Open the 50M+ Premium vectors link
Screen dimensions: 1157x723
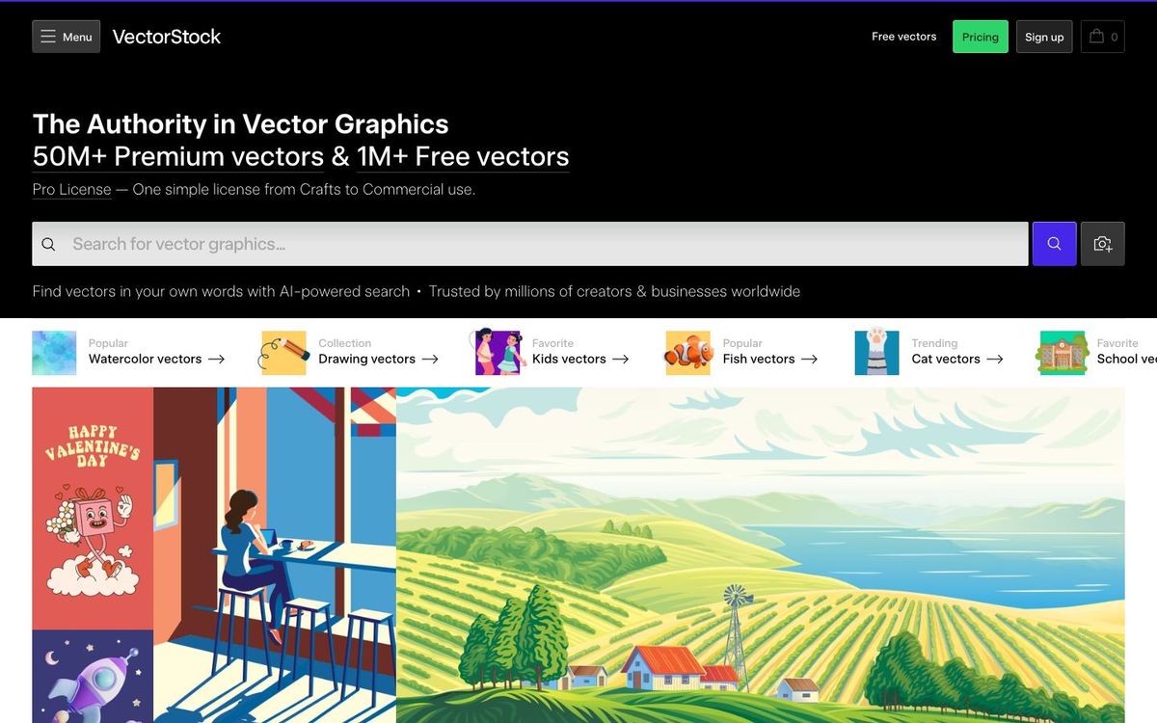point(178,156)
